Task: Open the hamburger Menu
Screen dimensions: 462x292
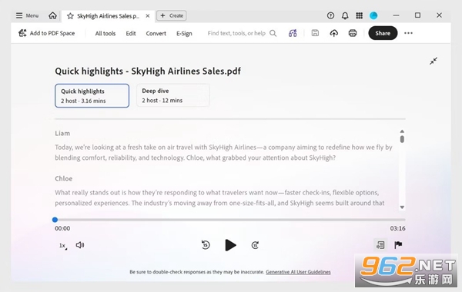Action: (x=27, y=15)
